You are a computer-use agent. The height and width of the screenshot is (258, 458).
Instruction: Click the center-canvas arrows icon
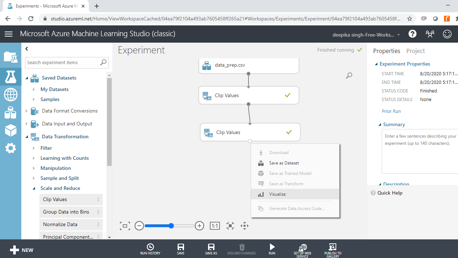point(230,226)
